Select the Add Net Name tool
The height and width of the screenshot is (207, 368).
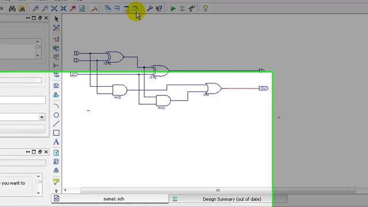point(56,48)
